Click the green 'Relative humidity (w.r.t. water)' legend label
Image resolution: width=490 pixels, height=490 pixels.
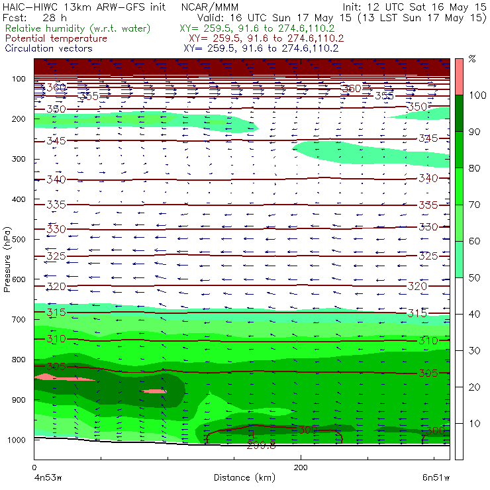point(78,28)
